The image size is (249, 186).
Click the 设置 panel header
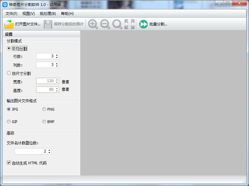coord(41,34)
